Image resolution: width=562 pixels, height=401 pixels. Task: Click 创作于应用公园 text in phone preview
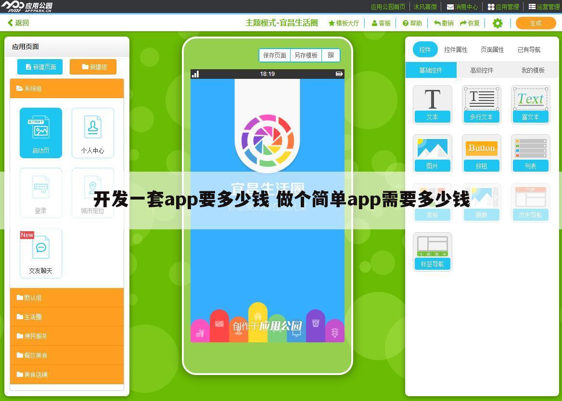tap(268, 326)
